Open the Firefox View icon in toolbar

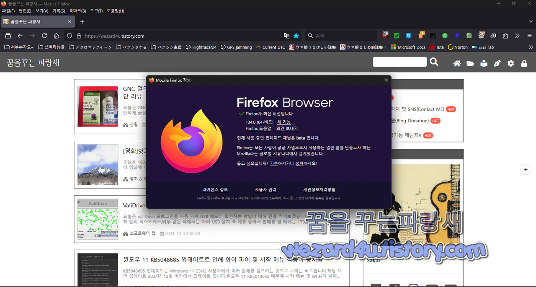pyautogui.click(x=8, y=36)
